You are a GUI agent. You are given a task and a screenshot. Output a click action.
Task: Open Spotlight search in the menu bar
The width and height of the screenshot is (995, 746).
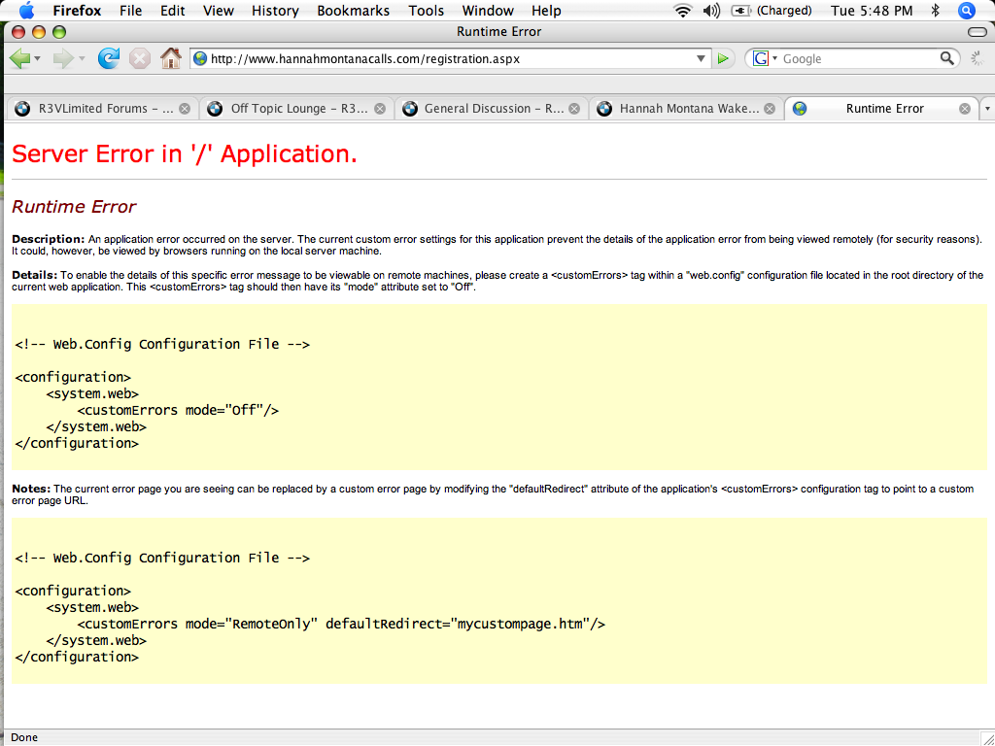tap(966, 11)
